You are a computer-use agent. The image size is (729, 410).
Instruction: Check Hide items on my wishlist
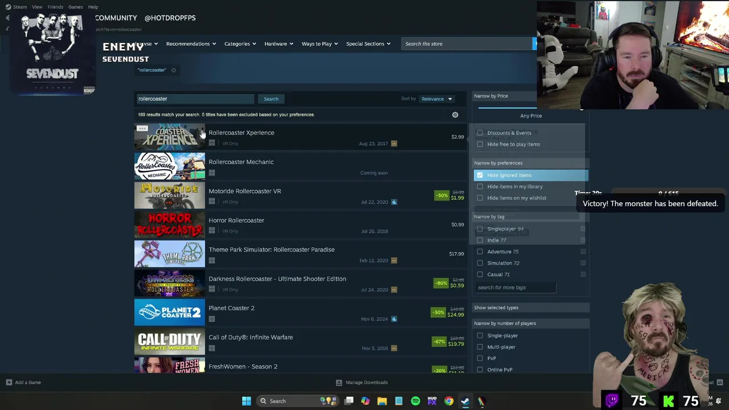pyautogui.click(x=480, y=198)
